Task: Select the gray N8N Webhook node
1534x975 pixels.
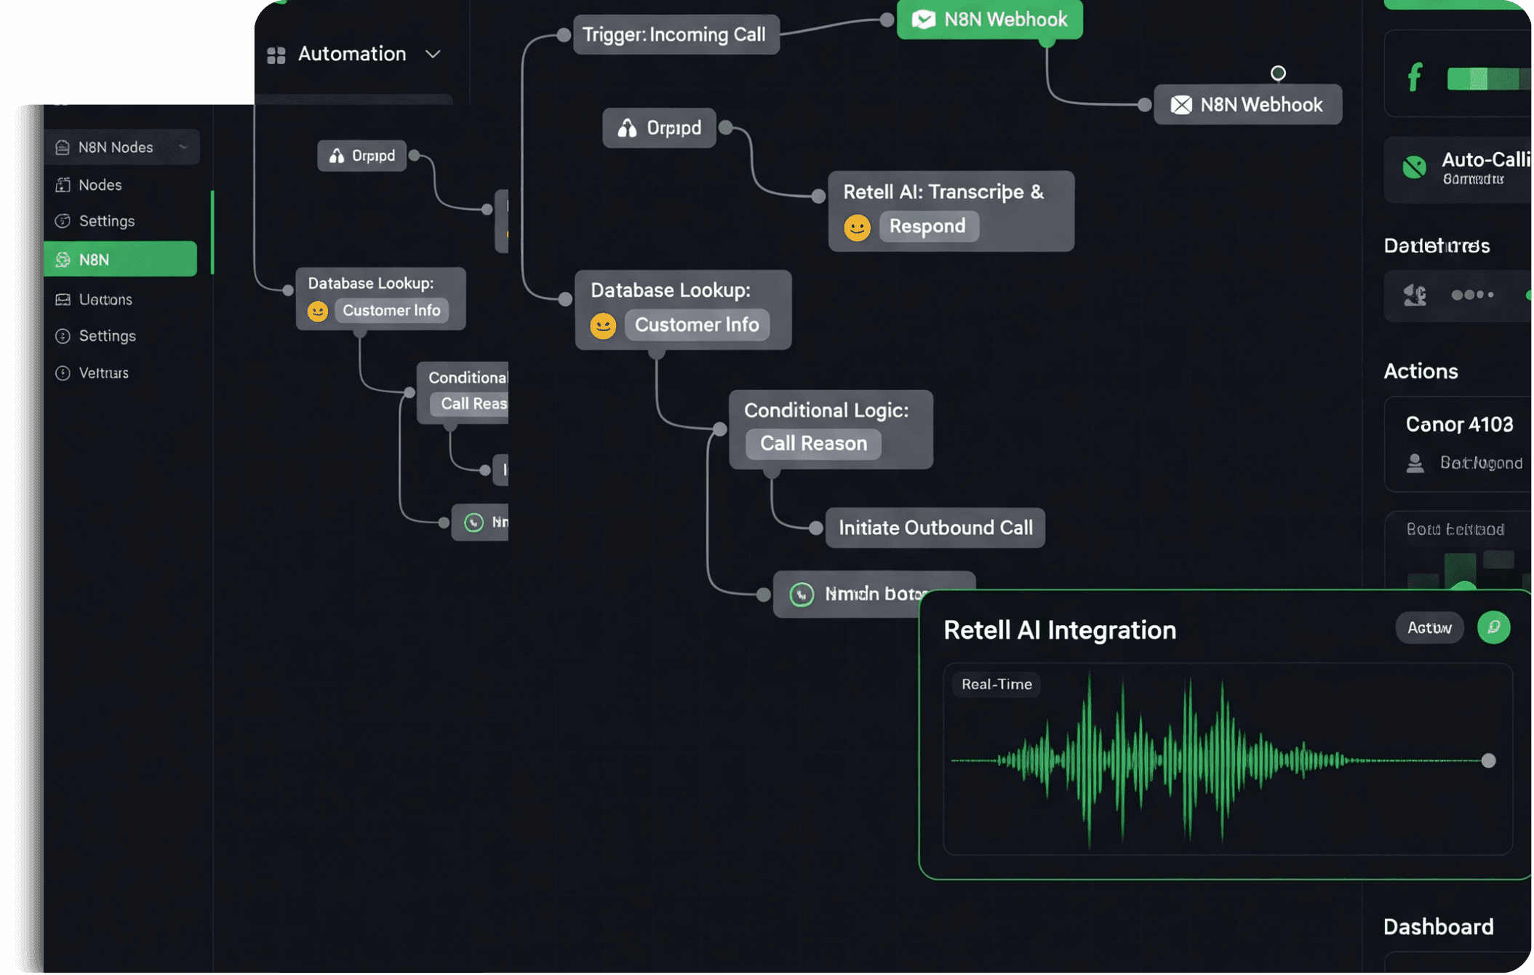Action: point(1247,105)
